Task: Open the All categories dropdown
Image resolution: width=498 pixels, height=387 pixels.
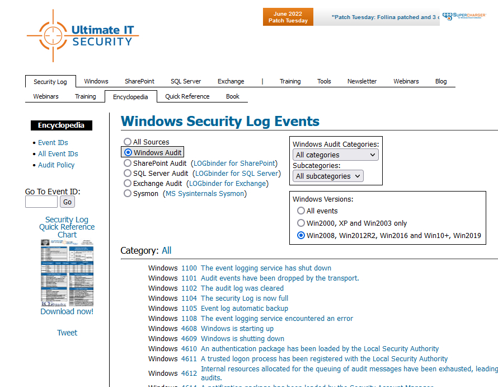Action: click(x=335, y=155)
